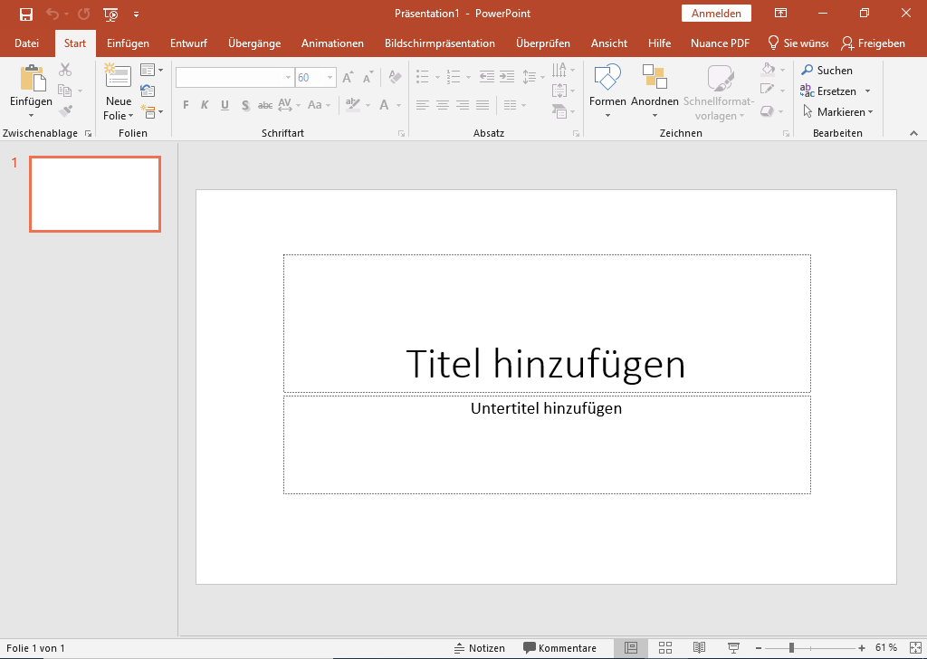Screen dimensions: 927x659
Task: Toggle underline formatting
Action: [225, 105]
